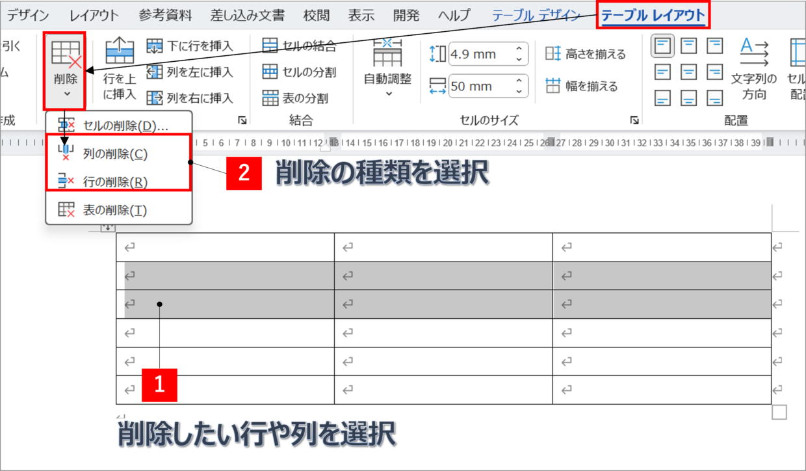
Task: Select the Align Top Right alignment button
Action: pyautogui.click(x=715, y=46)
